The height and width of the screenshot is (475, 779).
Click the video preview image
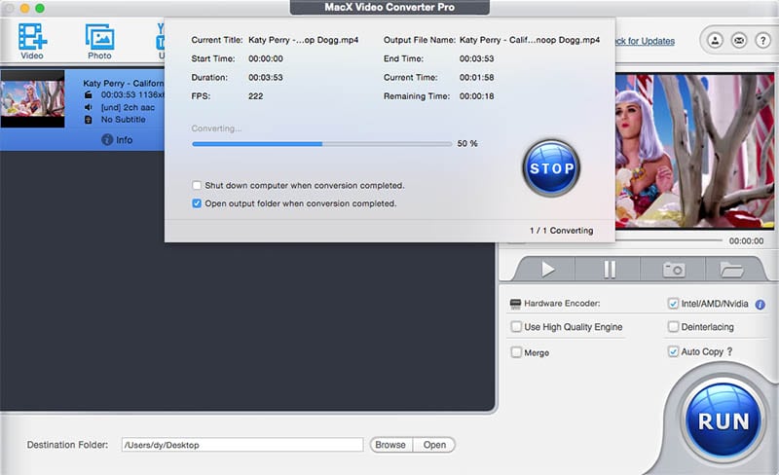pos(694,151)
